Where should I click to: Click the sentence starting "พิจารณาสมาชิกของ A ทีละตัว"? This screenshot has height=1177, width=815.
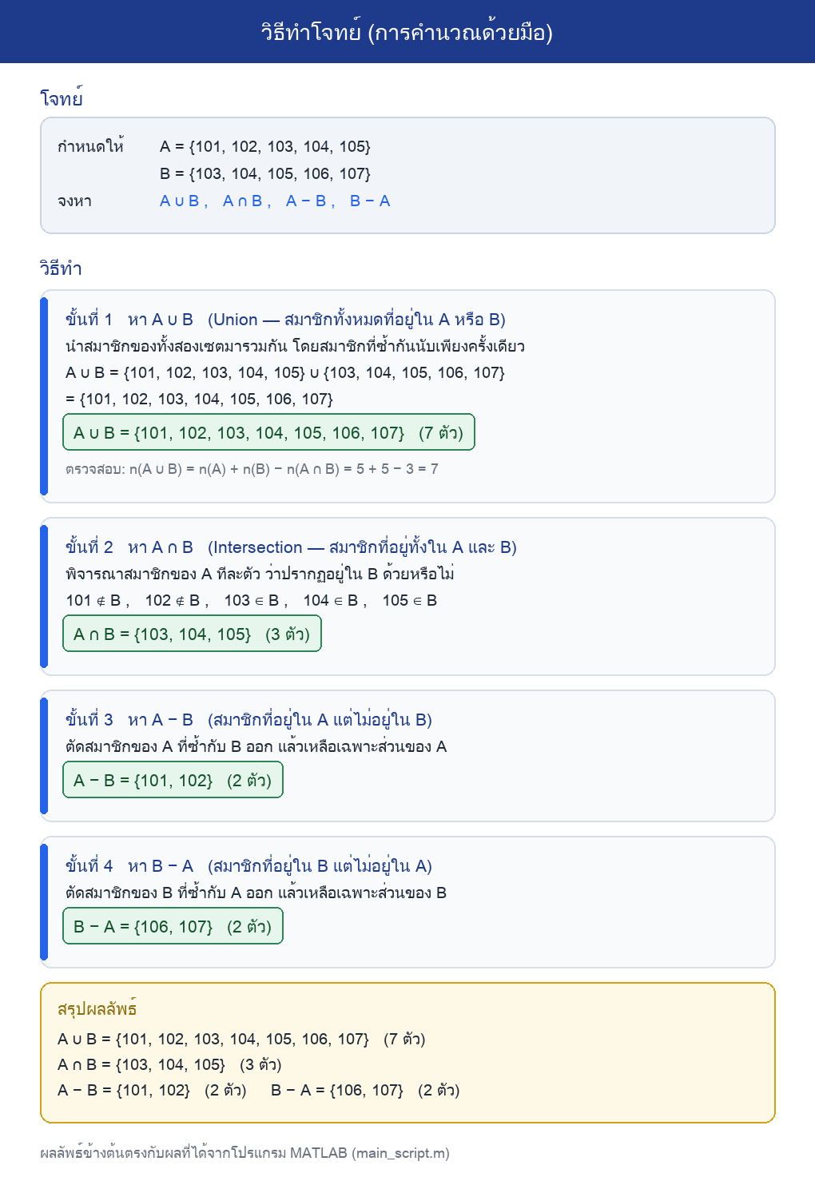pyautogui.click(x=260, y=574)
